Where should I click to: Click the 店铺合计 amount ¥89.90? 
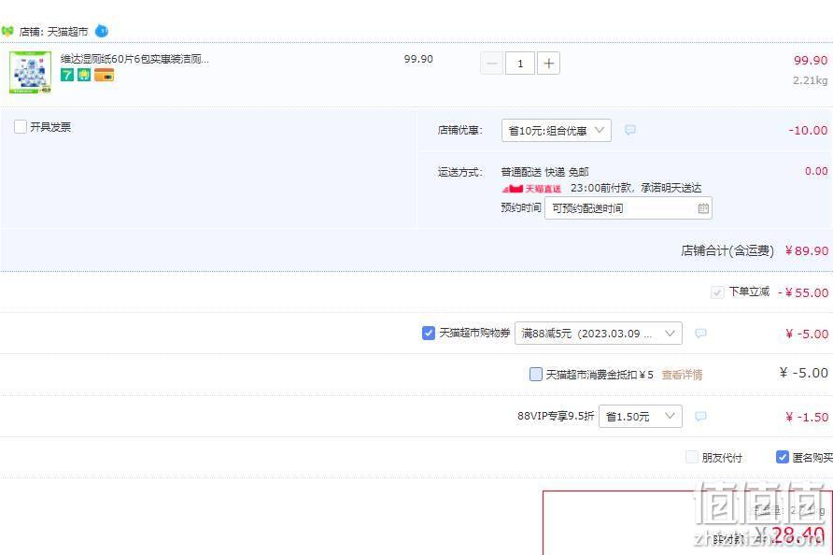[807, 250]
